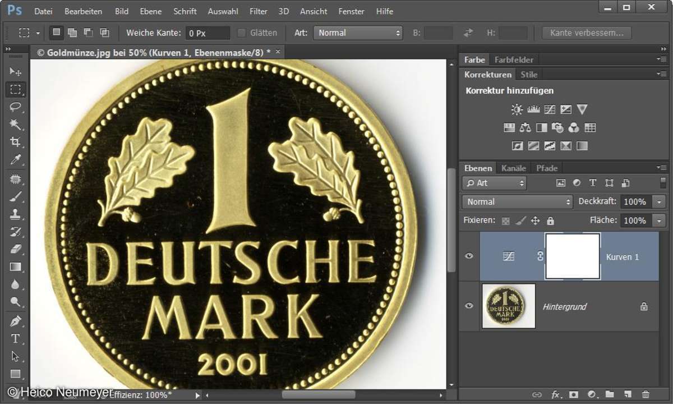Click the Kante verbessern button
Screen dimensions: 673x404
(587, 33)
